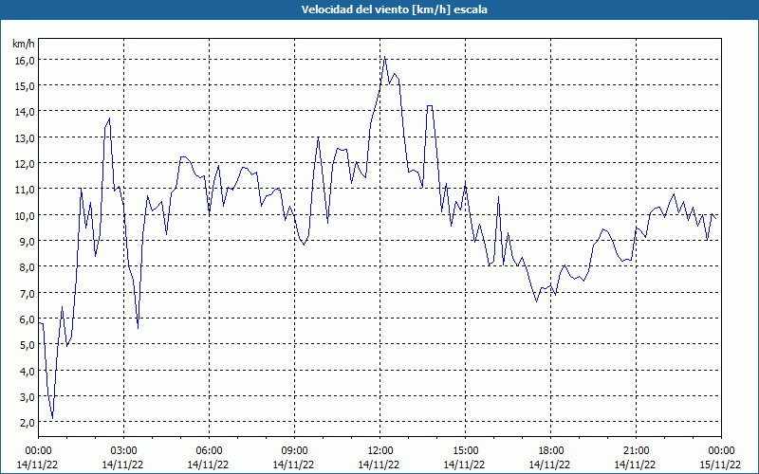Select the '14,0' vertical axis label
The image size is (759, 474).
click(x=25, y=111)
